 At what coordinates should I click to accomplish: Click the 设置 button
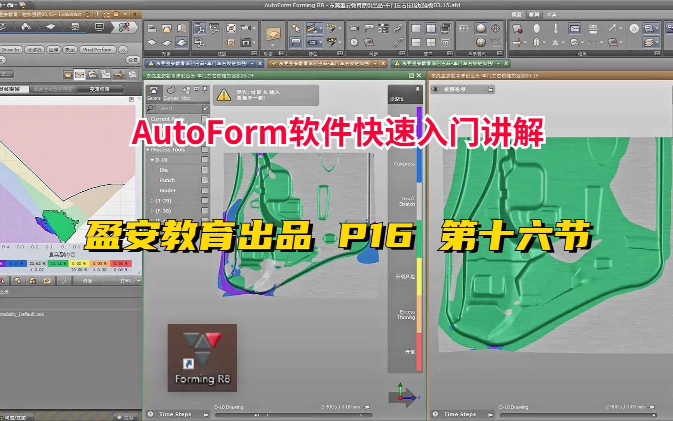pos(133,60)
